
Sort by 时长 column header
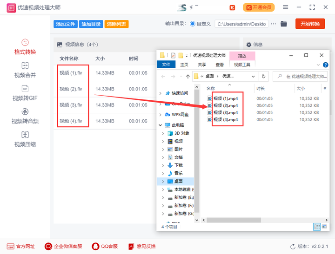(261, 88)
